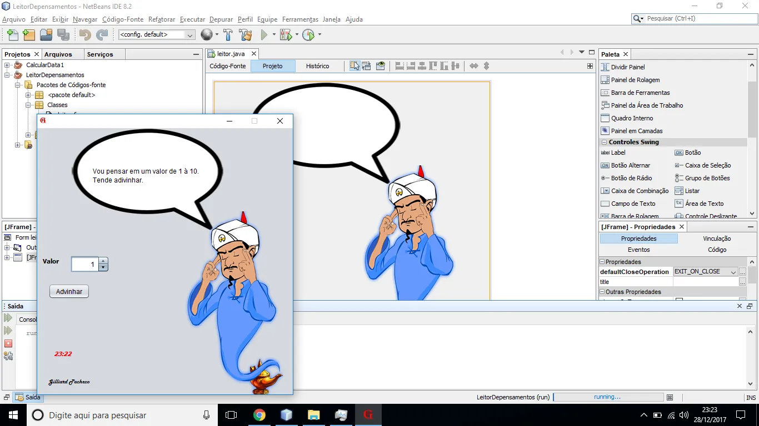
Task: Collapse the LeitorDepensamentos project node
Action: (7, 75)
